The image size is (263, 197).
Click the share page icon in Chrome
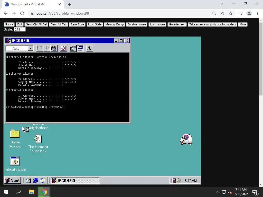[222, 13]
